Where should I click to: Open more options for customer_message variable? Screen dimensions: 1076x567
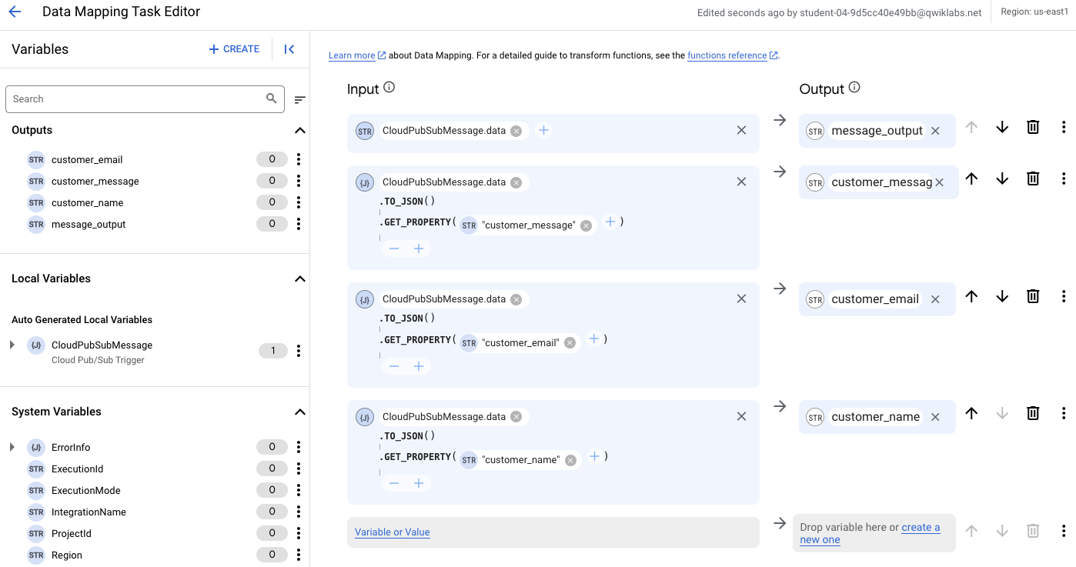click(299, 181)
